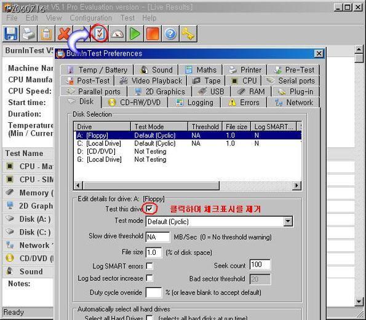Select the D: [CD/DVD] drive row
366x320 pixels.
[188, 152]
